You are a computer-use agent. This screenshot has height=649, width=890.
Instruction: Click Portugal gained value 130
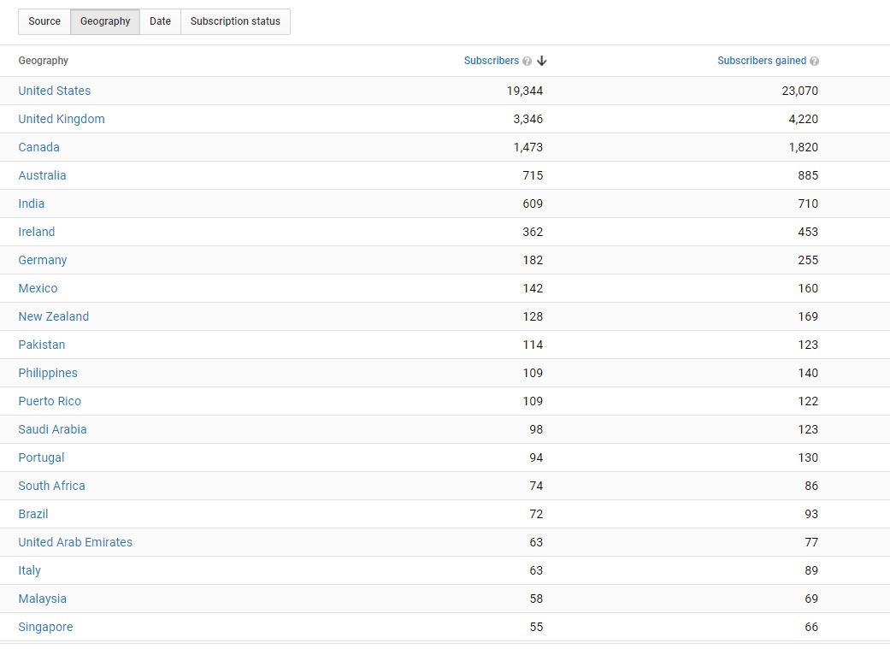(808, 457)
